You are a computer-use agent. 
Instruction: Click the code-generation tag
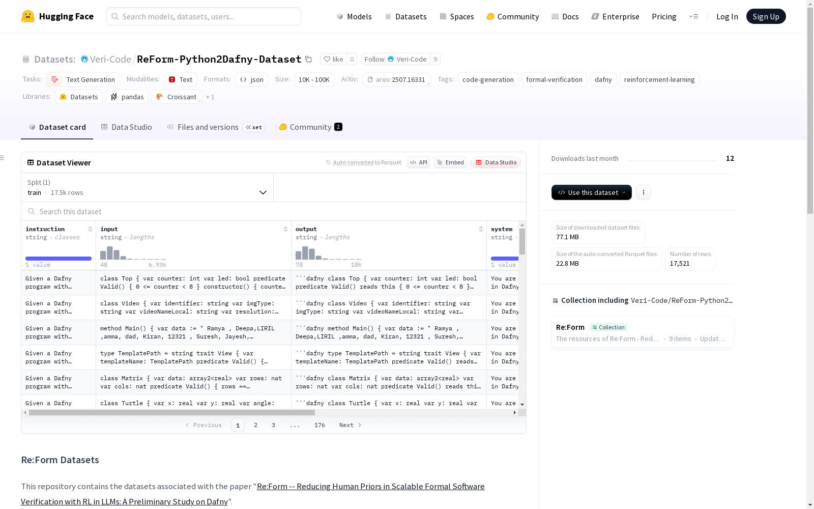pos(488,79)
